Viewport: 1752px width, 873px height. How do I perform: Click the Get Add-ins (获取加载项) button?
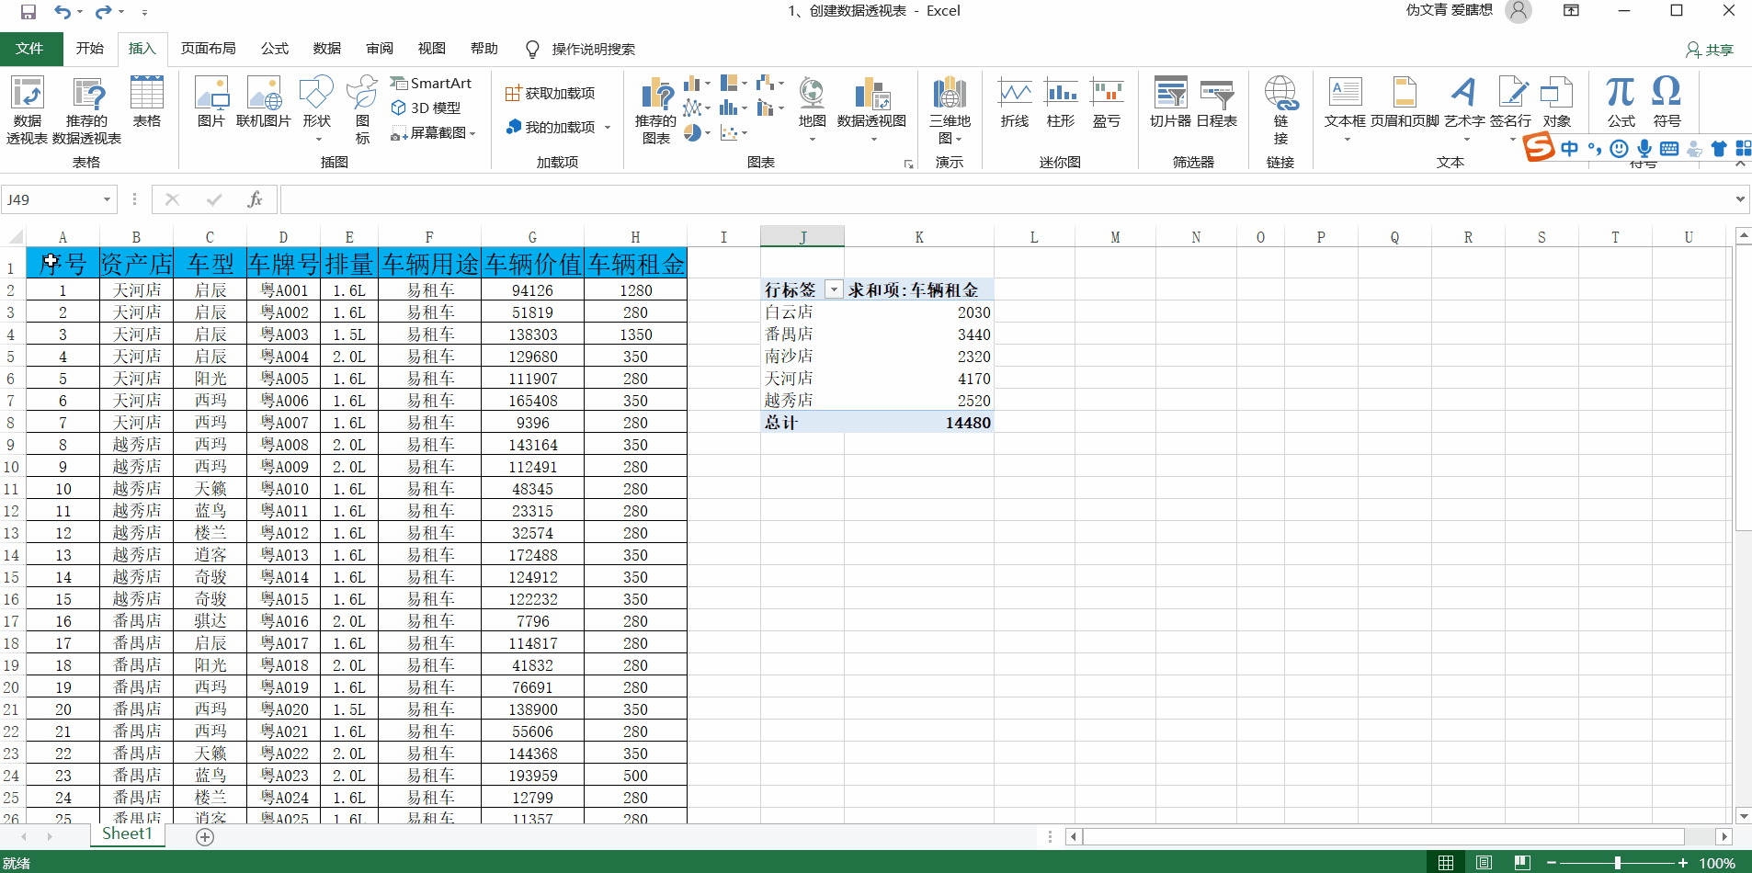pos(551,94)
